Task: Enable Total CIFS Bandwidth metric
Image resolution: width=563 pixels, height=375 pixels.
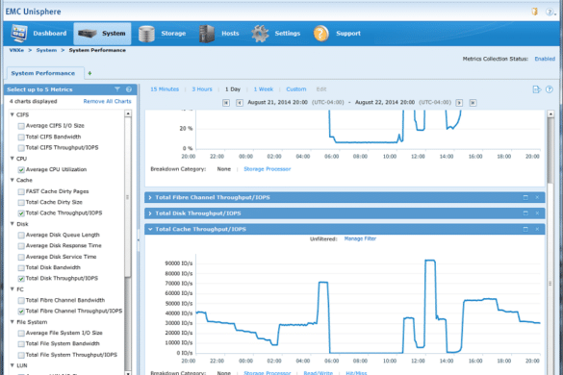Action: click(x=21, y=137)
